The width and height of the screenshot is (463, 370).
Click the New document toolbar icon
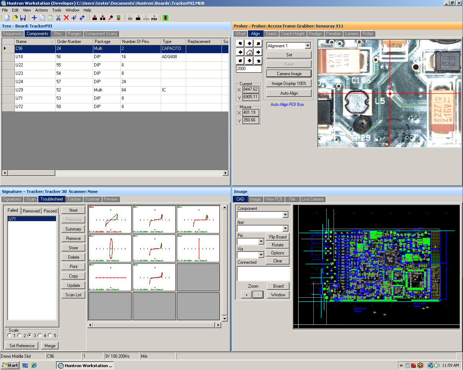[x=7, y=18]
